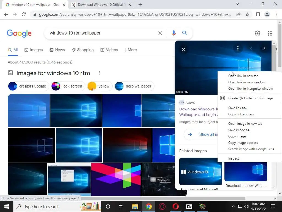Choose Create QR Code for this image
The height and width of the screenshot is (212, 282).
pos(250,98)
